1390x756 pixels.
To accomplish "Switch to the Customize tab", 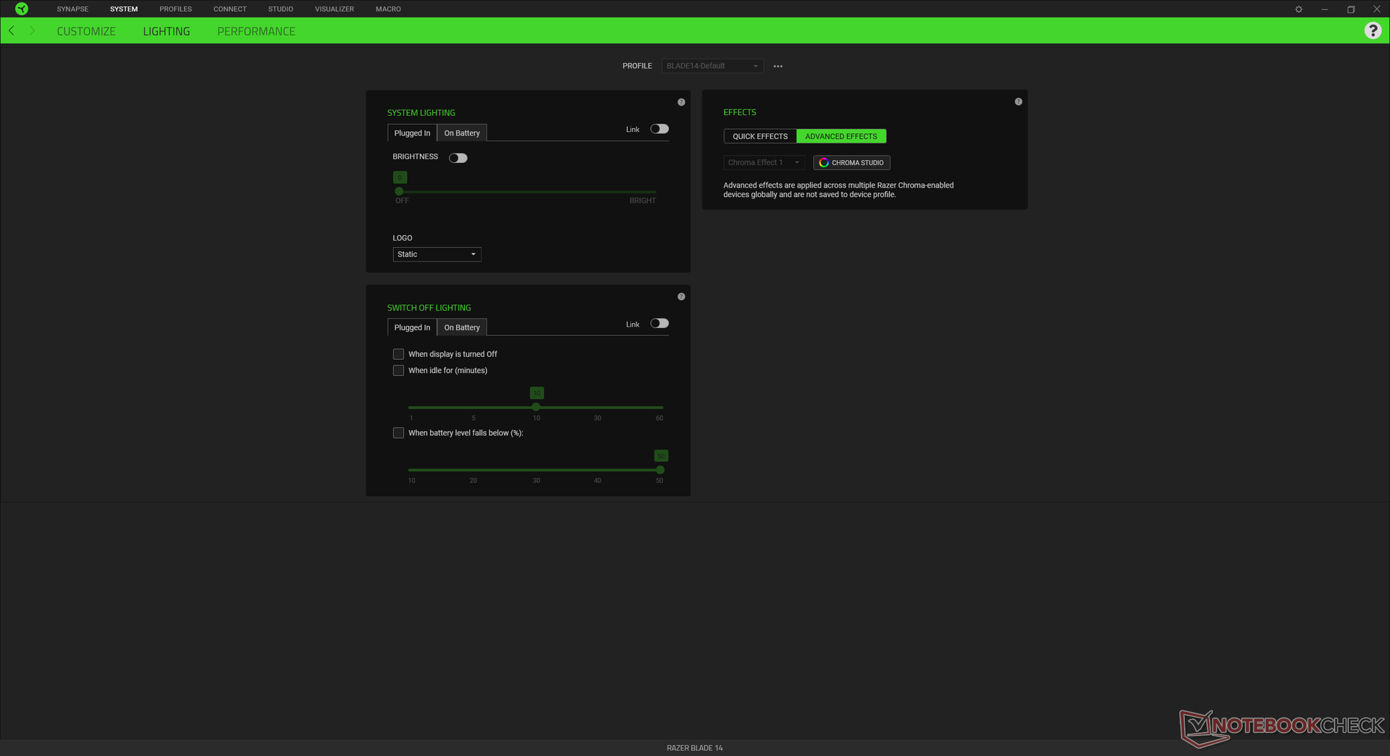I will (x=86, y=31).
